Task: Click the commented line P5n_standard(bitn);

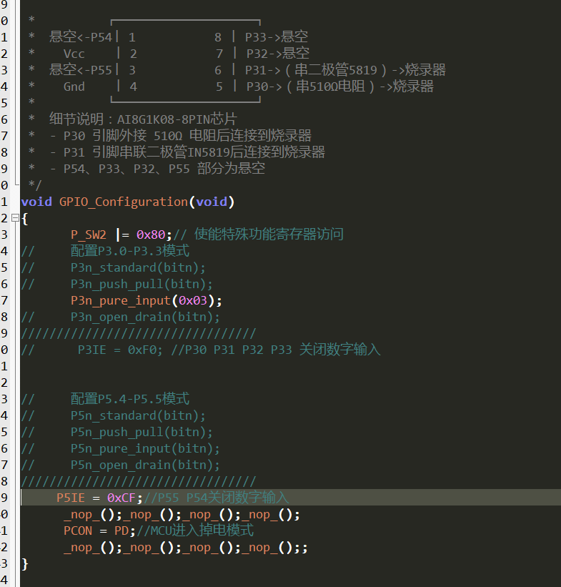Action: (x=138, y=415)
